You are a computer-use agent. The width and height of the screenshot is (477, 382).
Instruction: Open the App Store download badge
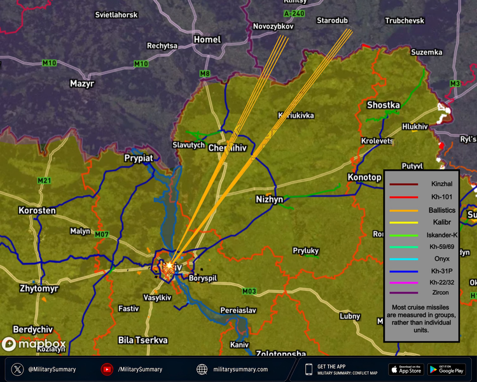coord(406,369)
